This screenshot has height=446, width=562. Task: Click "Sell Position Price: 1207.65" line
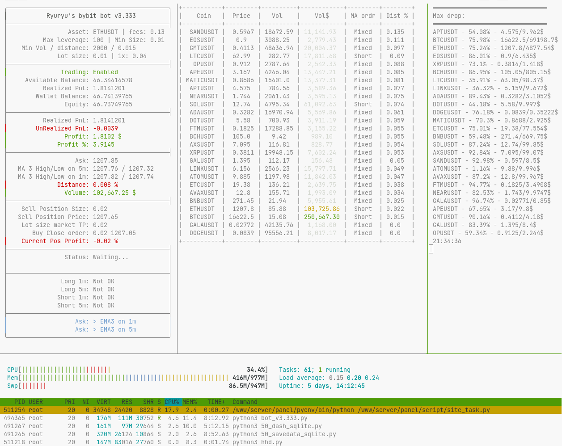click(x=68, y=217)
